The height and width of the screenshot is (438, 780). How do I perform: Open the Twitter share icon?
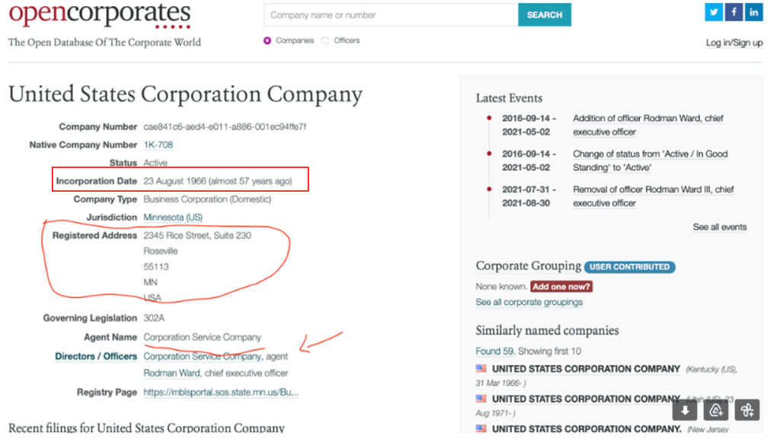(714, 12)
